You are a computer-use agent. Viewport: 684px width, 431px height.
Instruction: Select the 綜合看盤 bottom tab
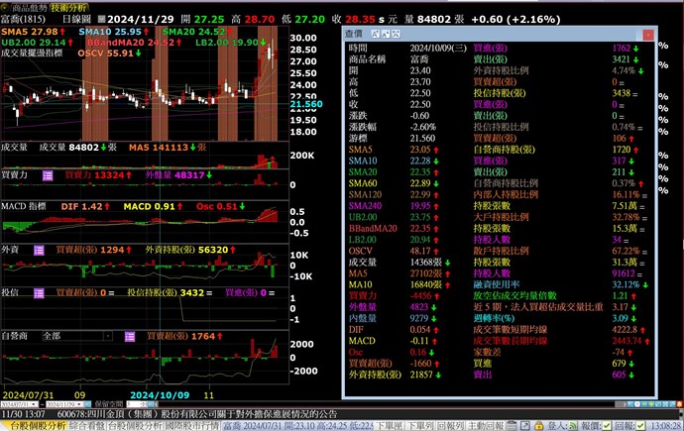tap(83, 424)
